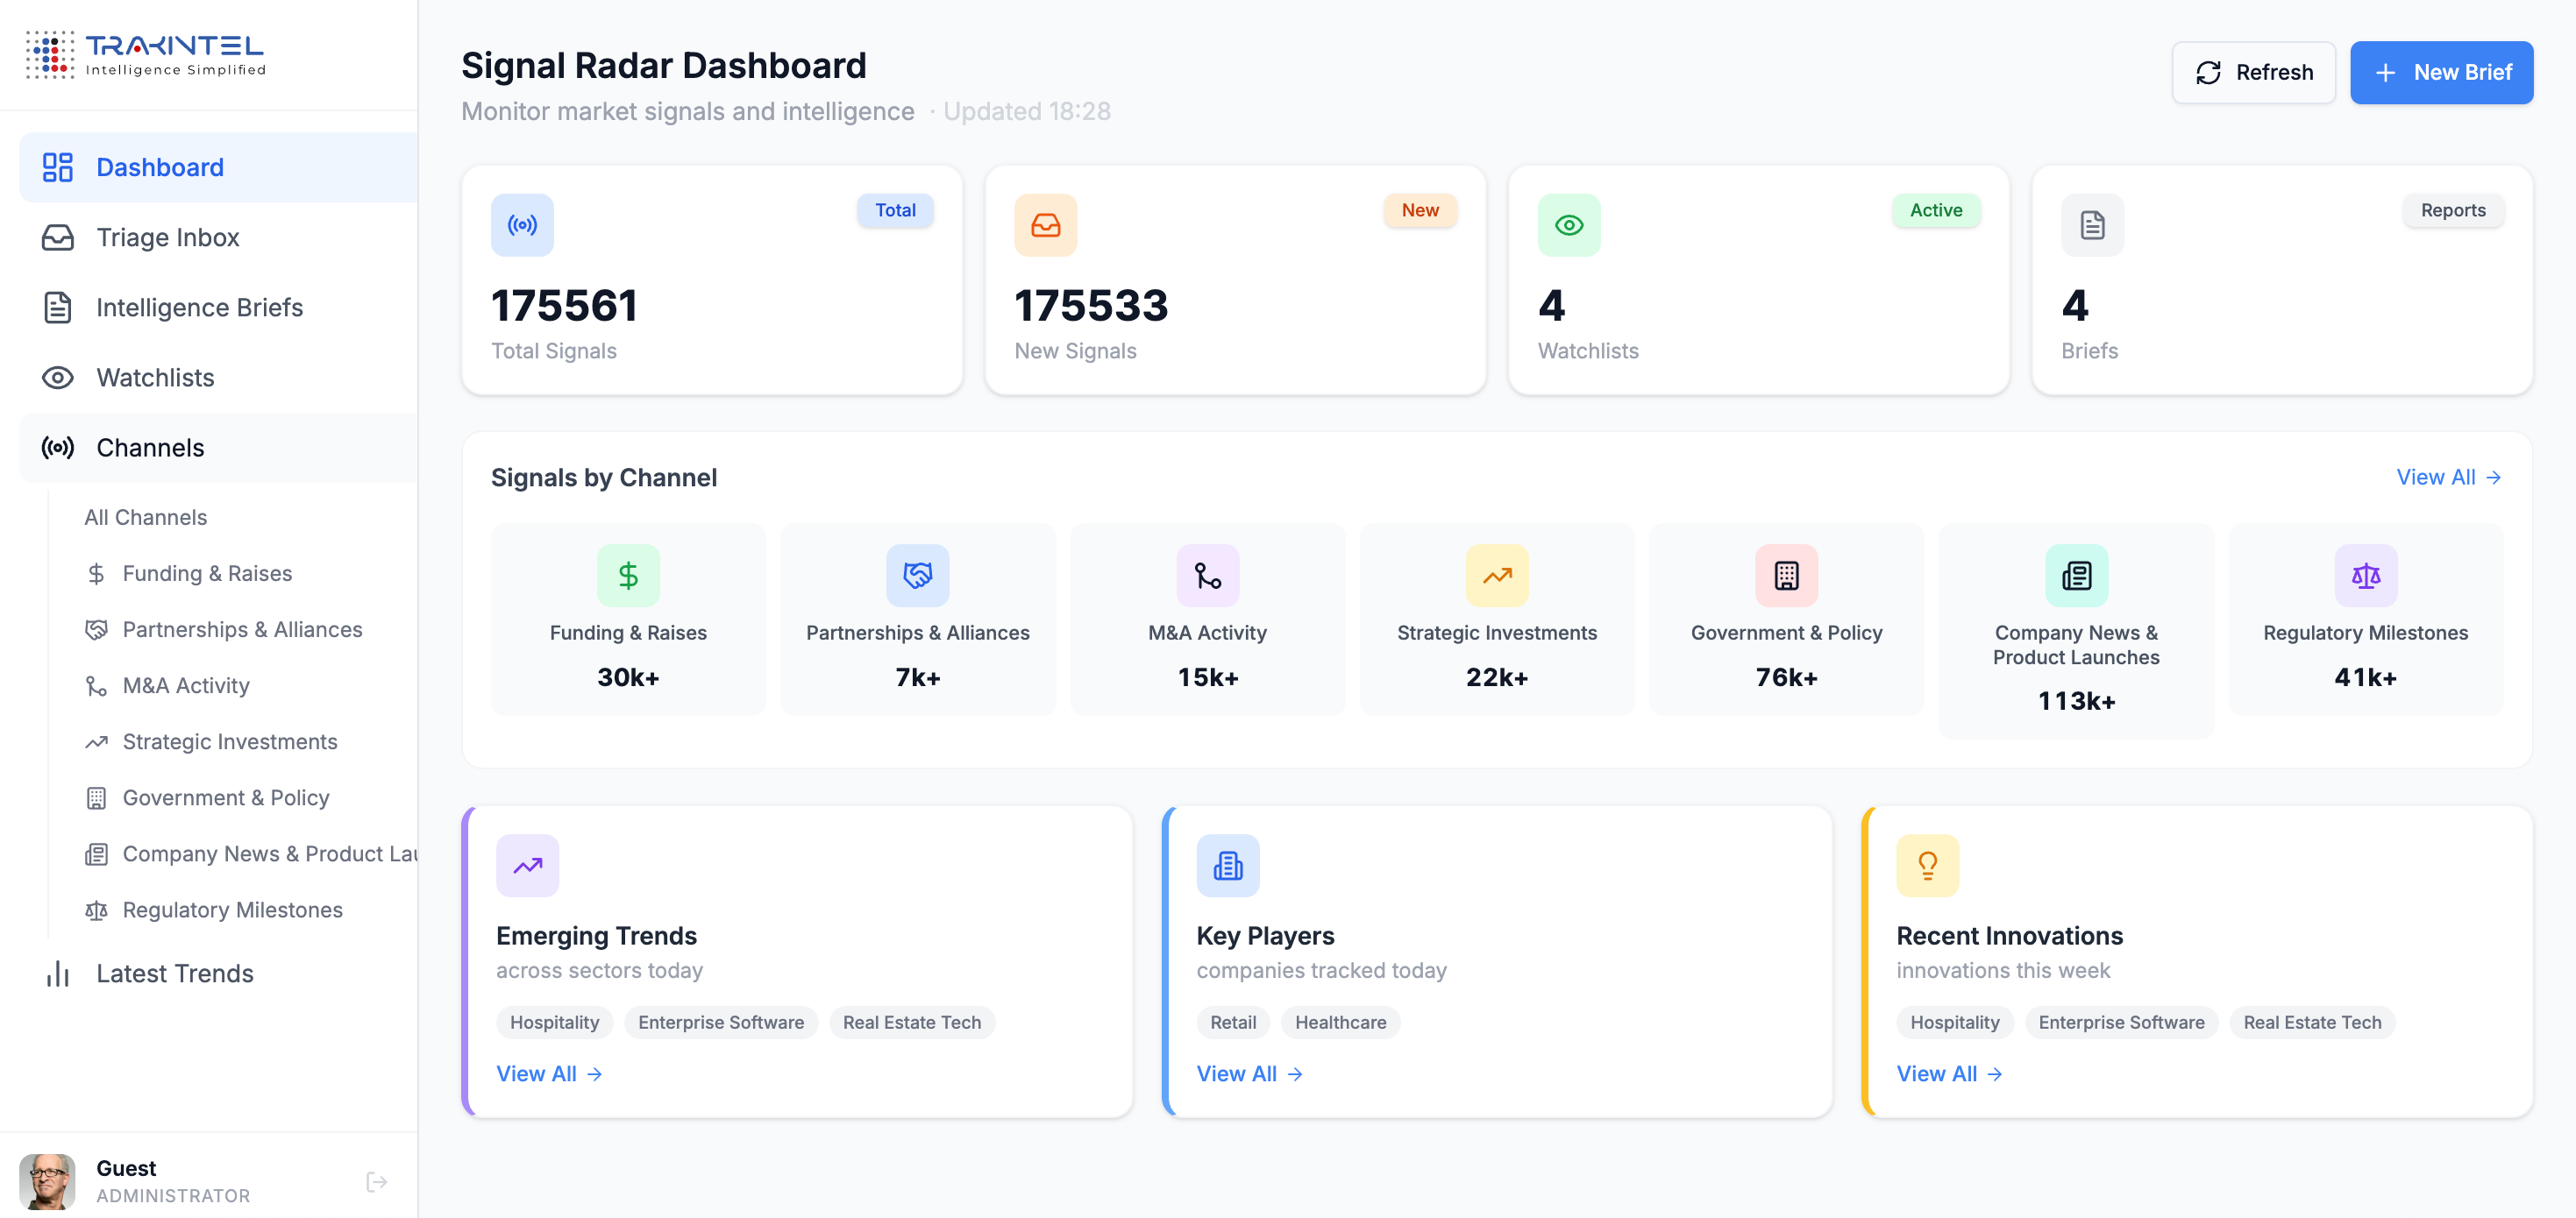Click the Total Signals broadcast icon
This screenshot has height=1218, width=2576.
(x=522, y=225)
